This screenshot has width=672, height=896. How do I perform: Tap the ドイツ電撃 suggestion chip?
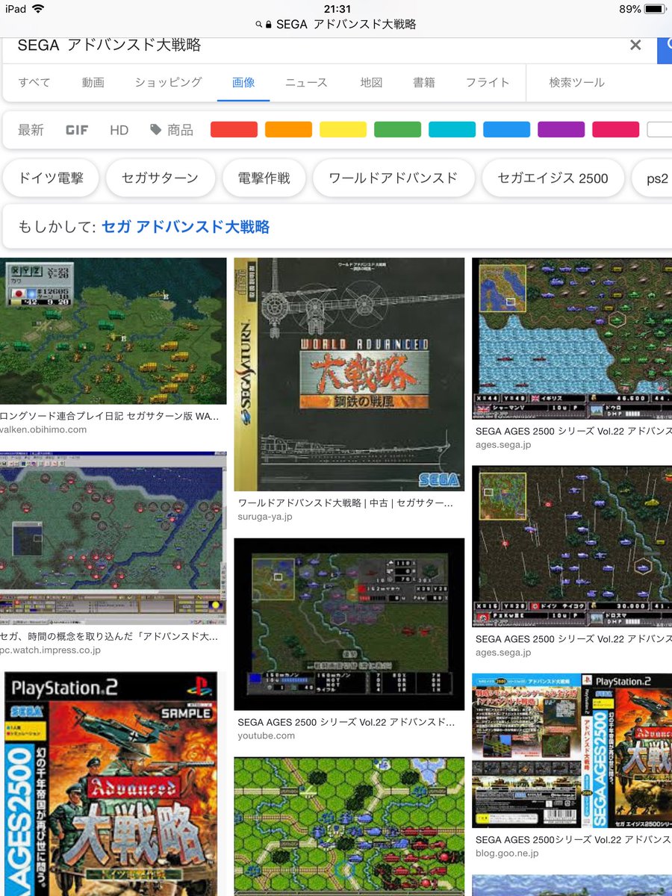click(x=50, y=178)
